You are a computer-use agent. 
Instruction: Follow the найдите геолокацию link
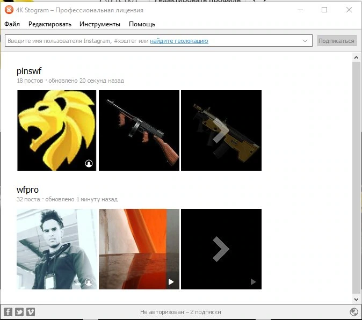179,41
